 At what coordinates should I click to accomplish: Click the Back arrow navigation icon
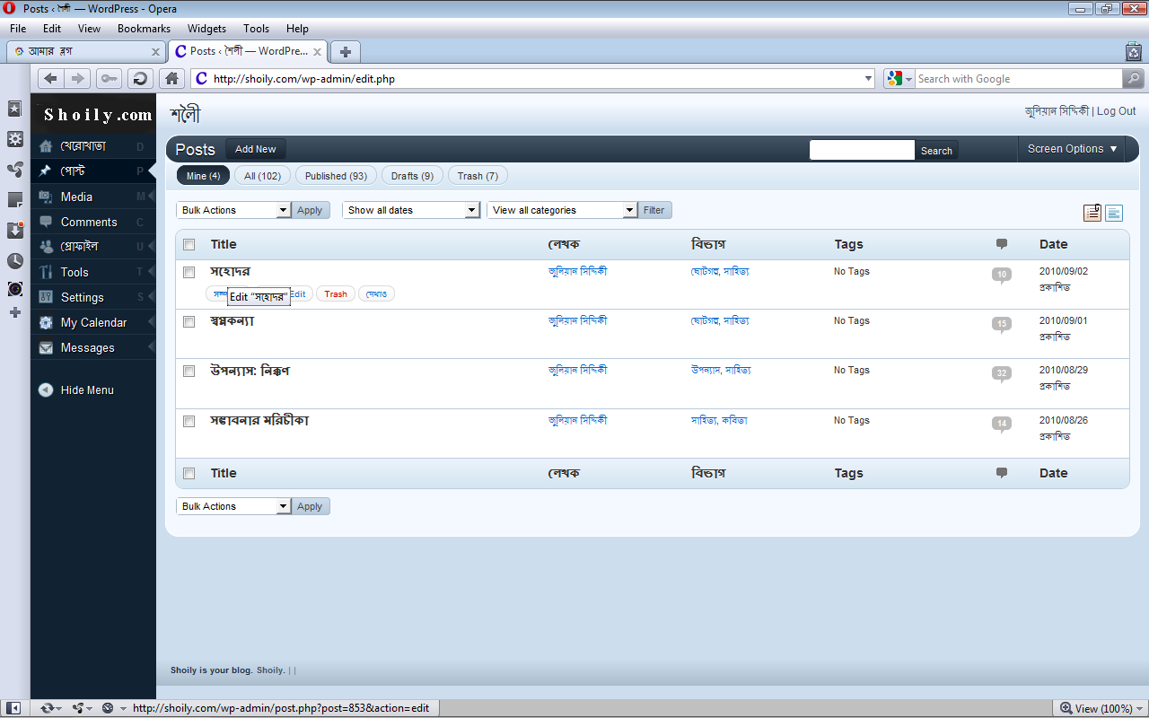(x=50, y=79)
